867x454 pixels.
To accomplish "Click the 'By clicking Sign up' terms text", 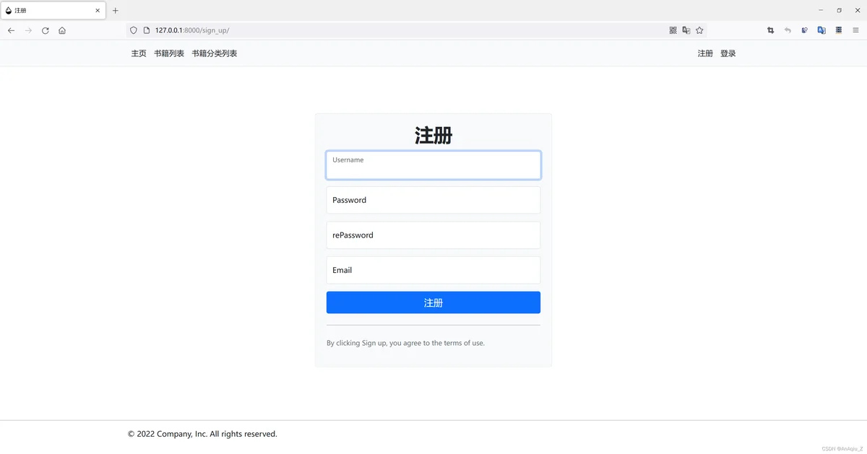I will 405,343.
